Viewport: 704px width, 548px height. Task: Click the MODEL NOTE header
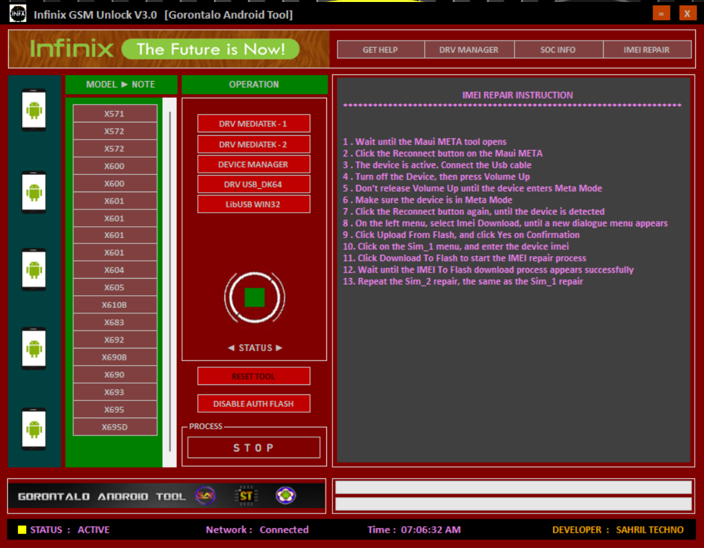tap(121, 84)
